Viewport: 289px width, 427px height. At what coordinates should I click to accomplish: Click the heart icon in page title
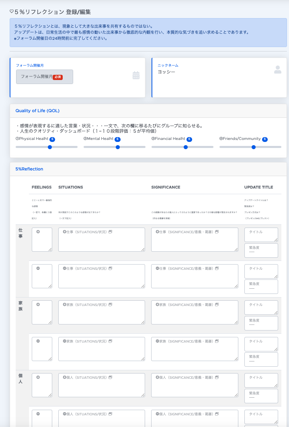coord(12,12)
